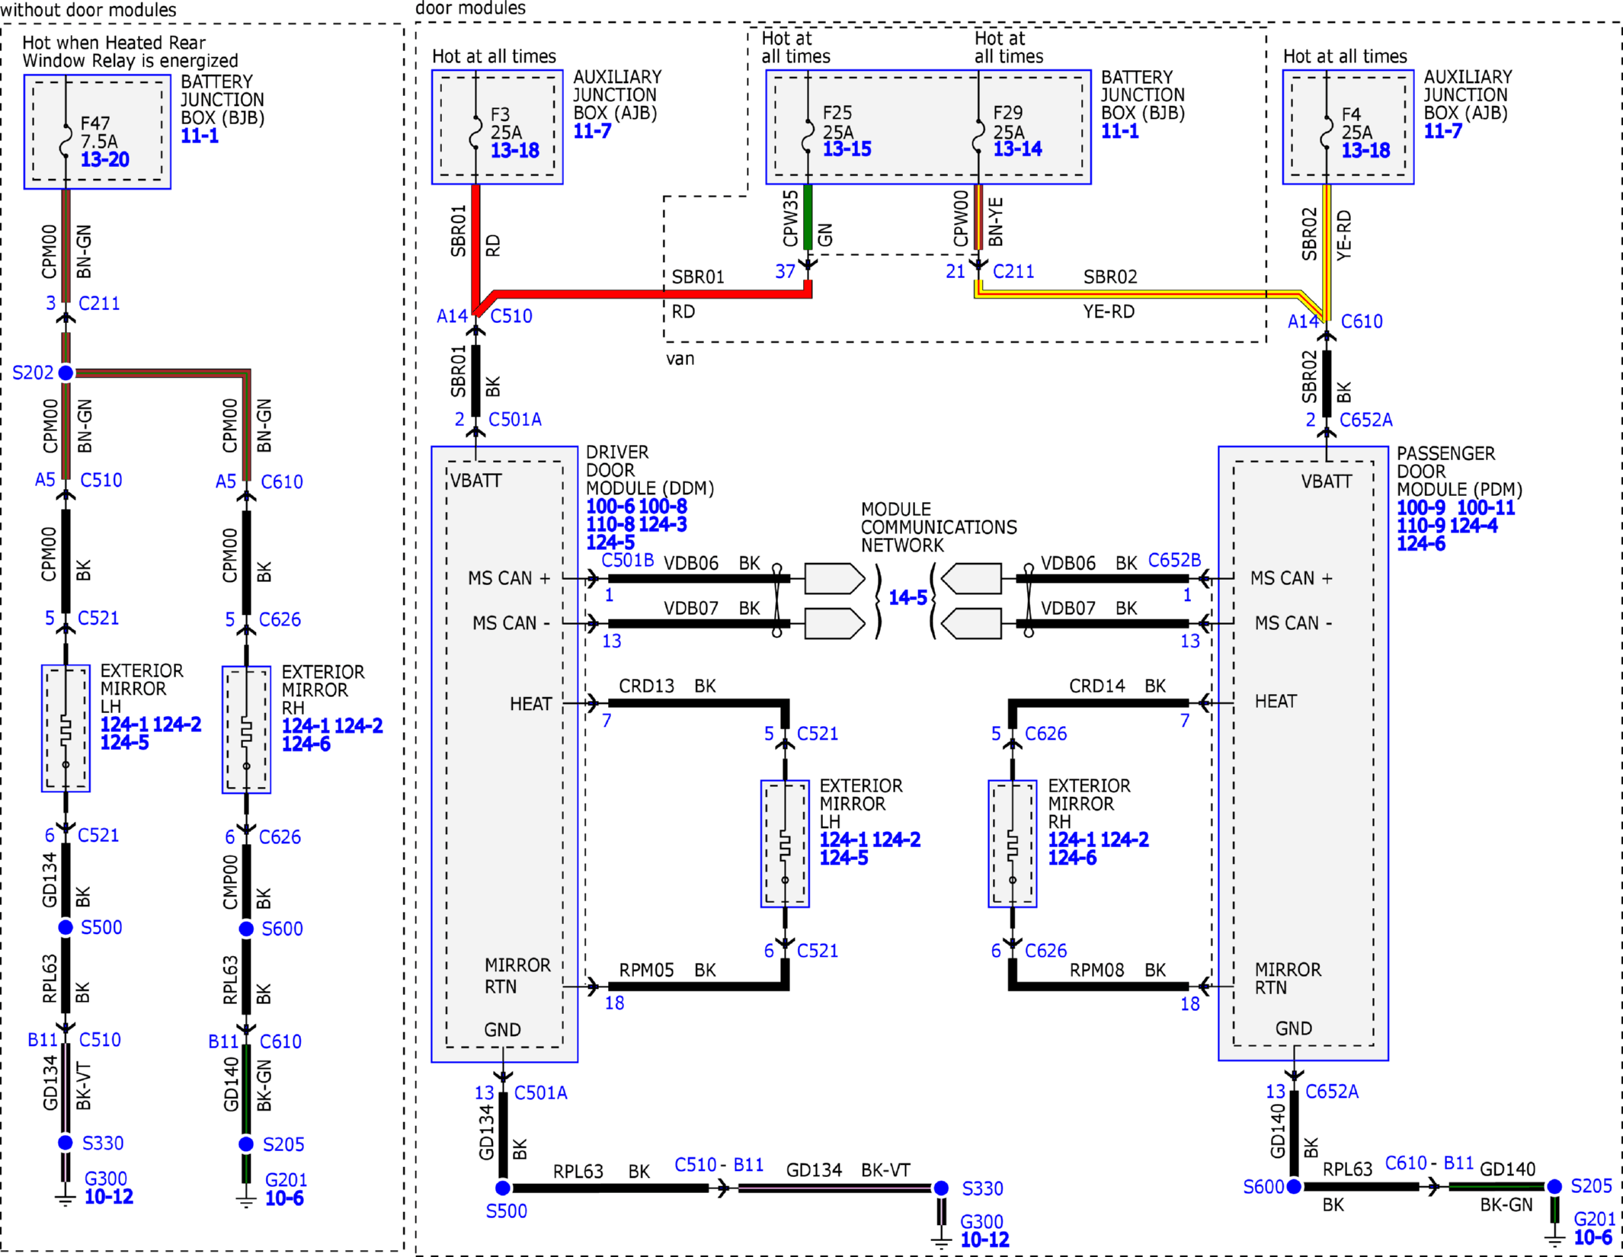Open the 100-8 reference link

click(x=663, y=507)
